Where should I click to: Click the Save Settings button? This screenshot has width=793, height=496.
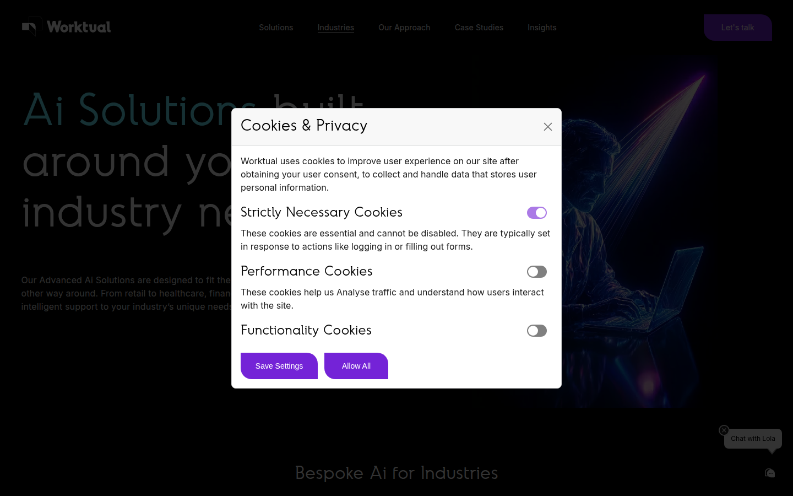[x=279, y=366]
